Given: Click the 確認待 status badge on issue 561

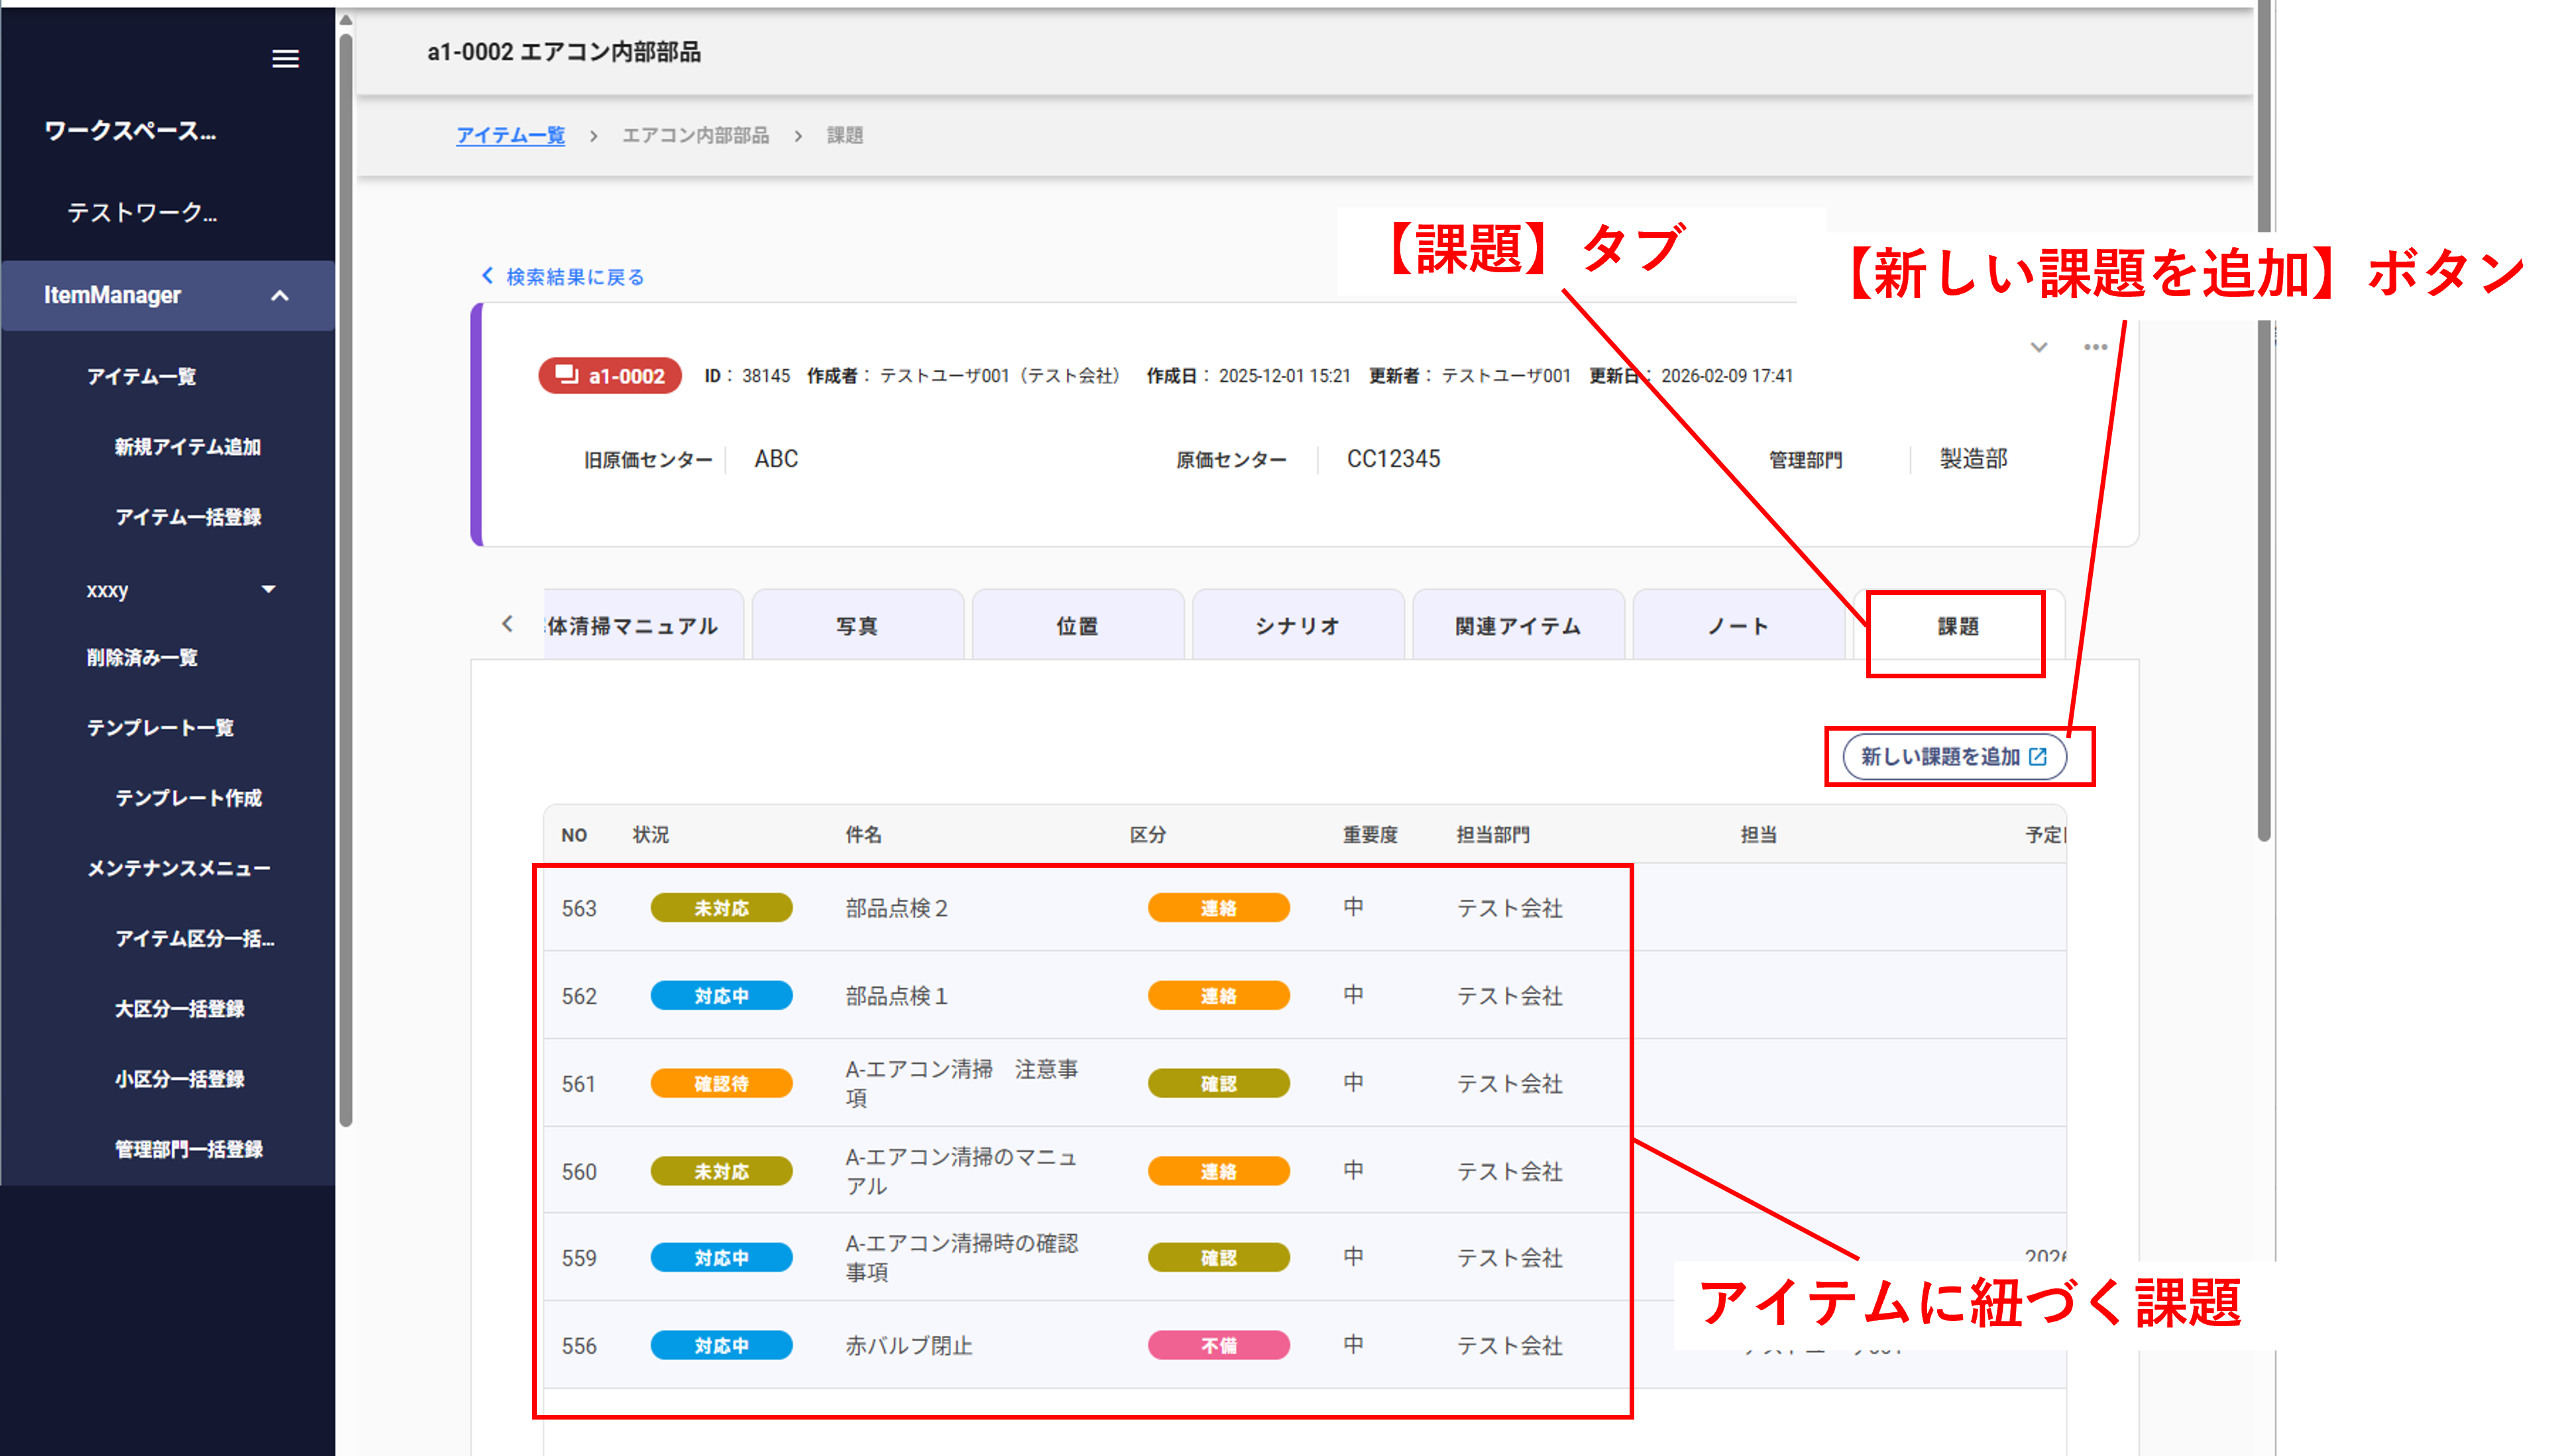Looking at the screenshot, I should pyautogui.click(x=720, y=1084).
